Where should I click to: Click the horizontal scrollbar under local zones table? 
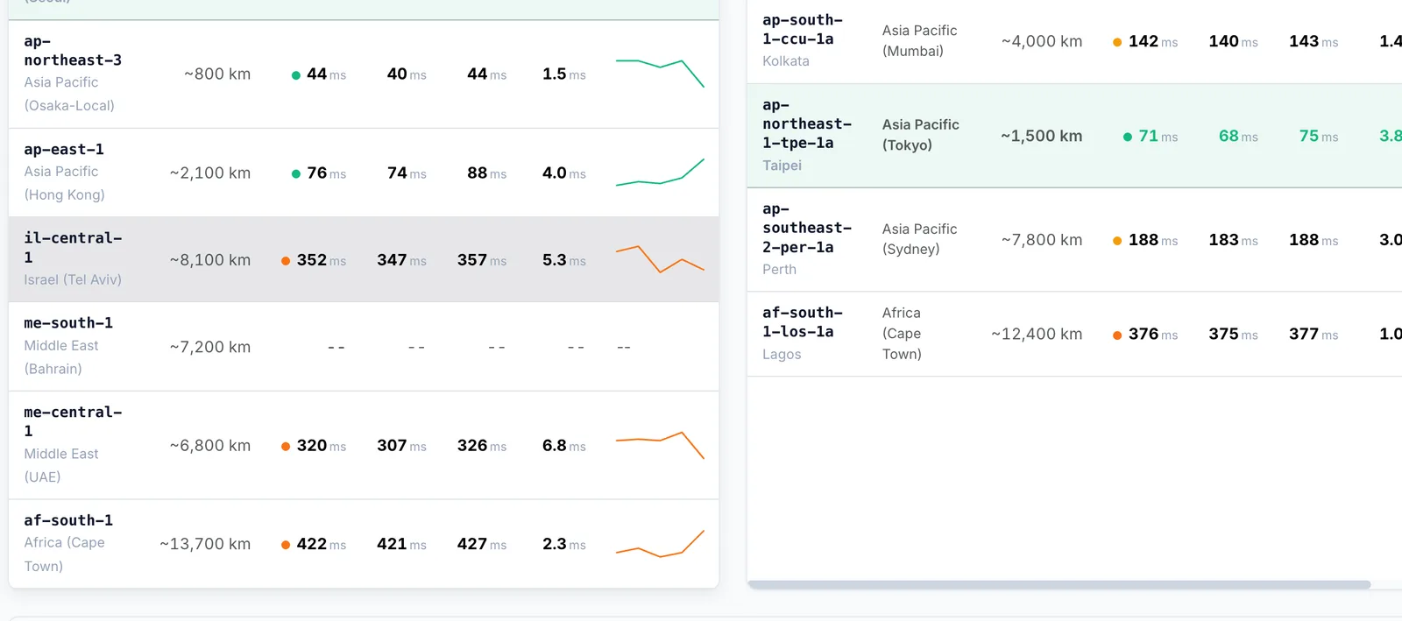[1059, 585]
